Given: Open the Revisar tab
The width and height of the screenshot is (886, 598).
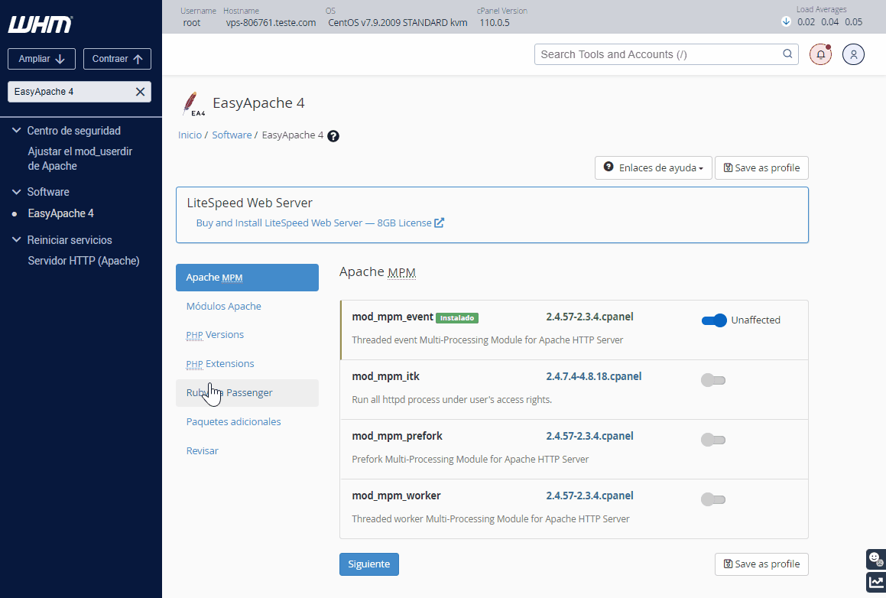Looking at the screenshot, I should point(203,450).
